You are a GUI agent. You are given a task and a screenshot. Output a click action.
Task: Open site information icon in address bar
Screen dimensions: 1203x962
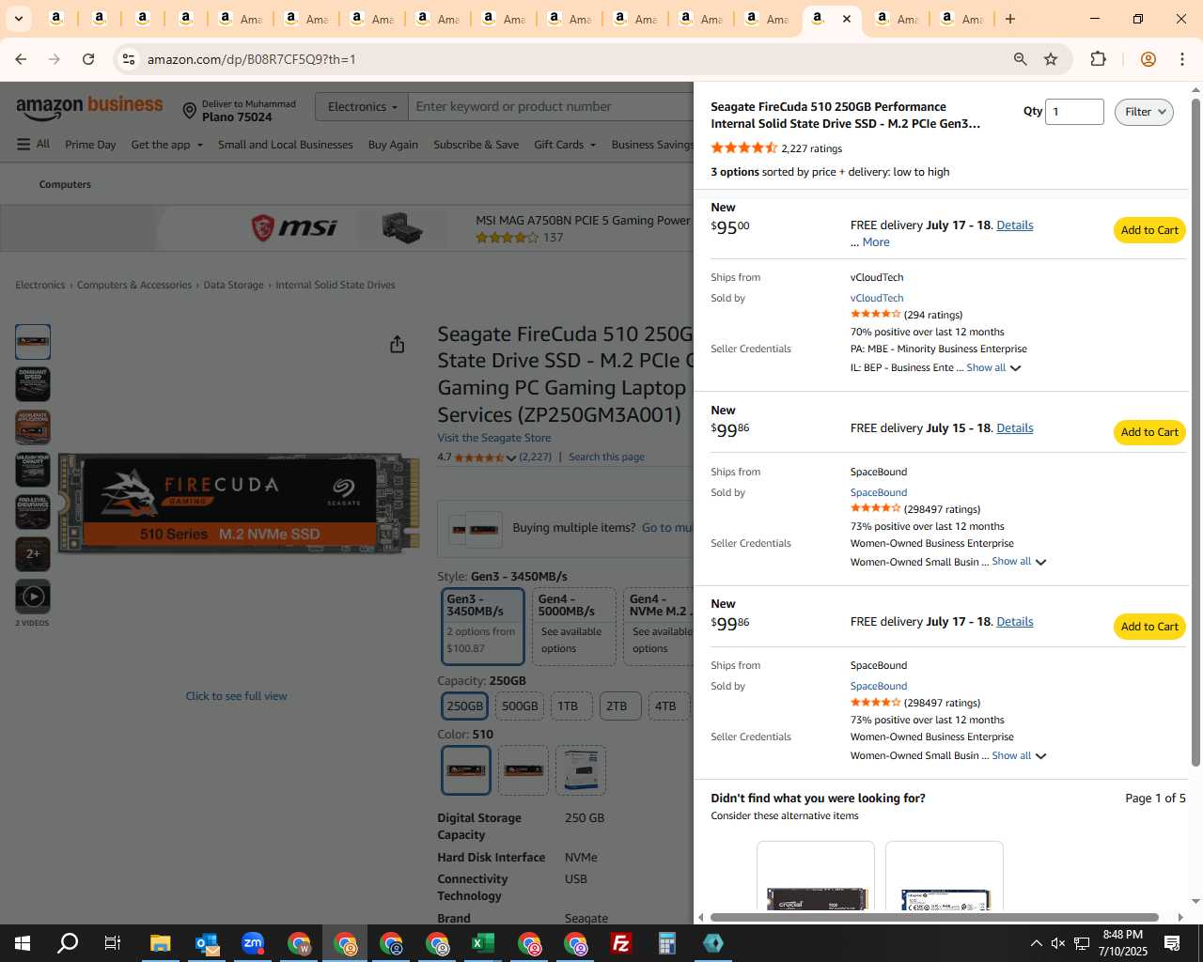129,59
